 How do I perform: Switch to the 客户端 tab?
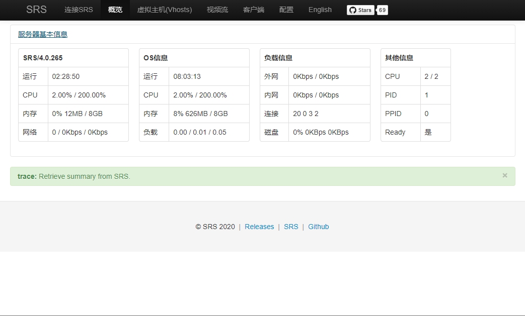pyautogui.click(x=253, y=10)
